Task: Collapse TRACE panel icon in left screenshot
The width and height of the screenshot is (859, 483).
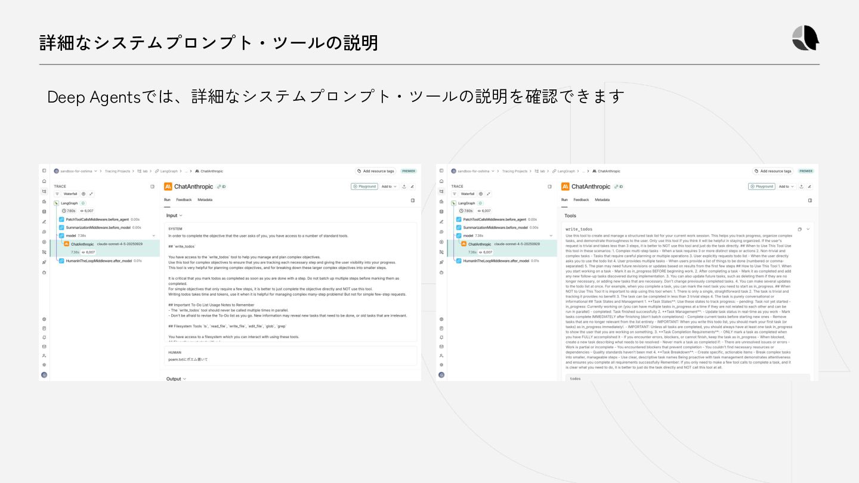Action: click(x=152, y=186)
